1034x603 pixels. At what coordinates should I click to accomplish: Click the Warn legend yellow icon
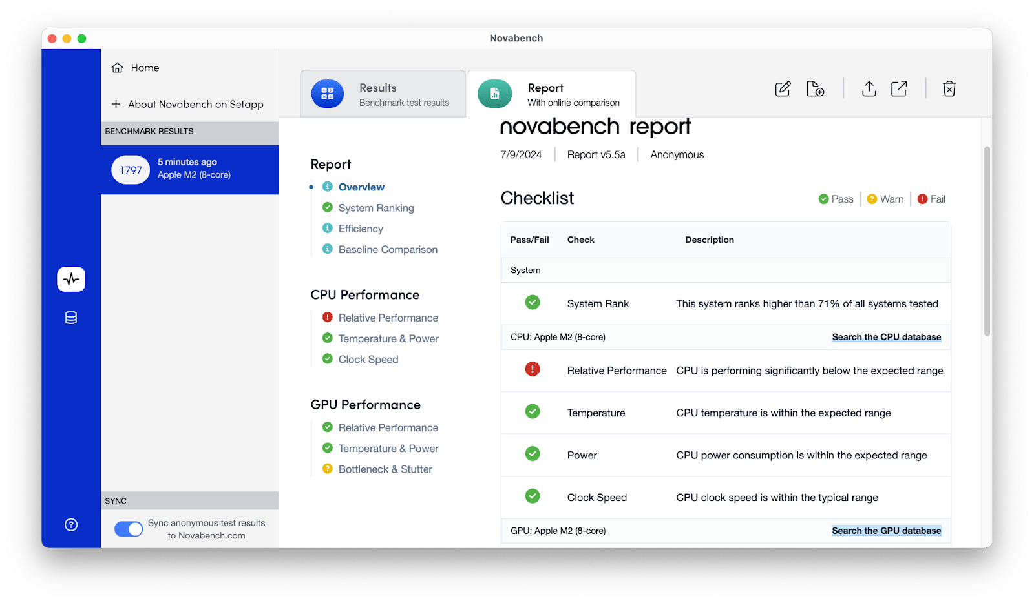(872, 199)
